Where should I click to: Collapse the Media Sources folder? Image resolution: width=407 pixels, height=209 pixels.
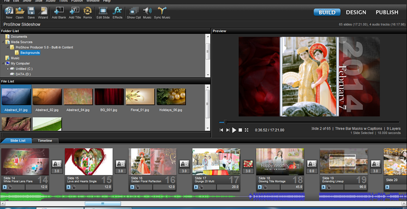click(3, 41)
